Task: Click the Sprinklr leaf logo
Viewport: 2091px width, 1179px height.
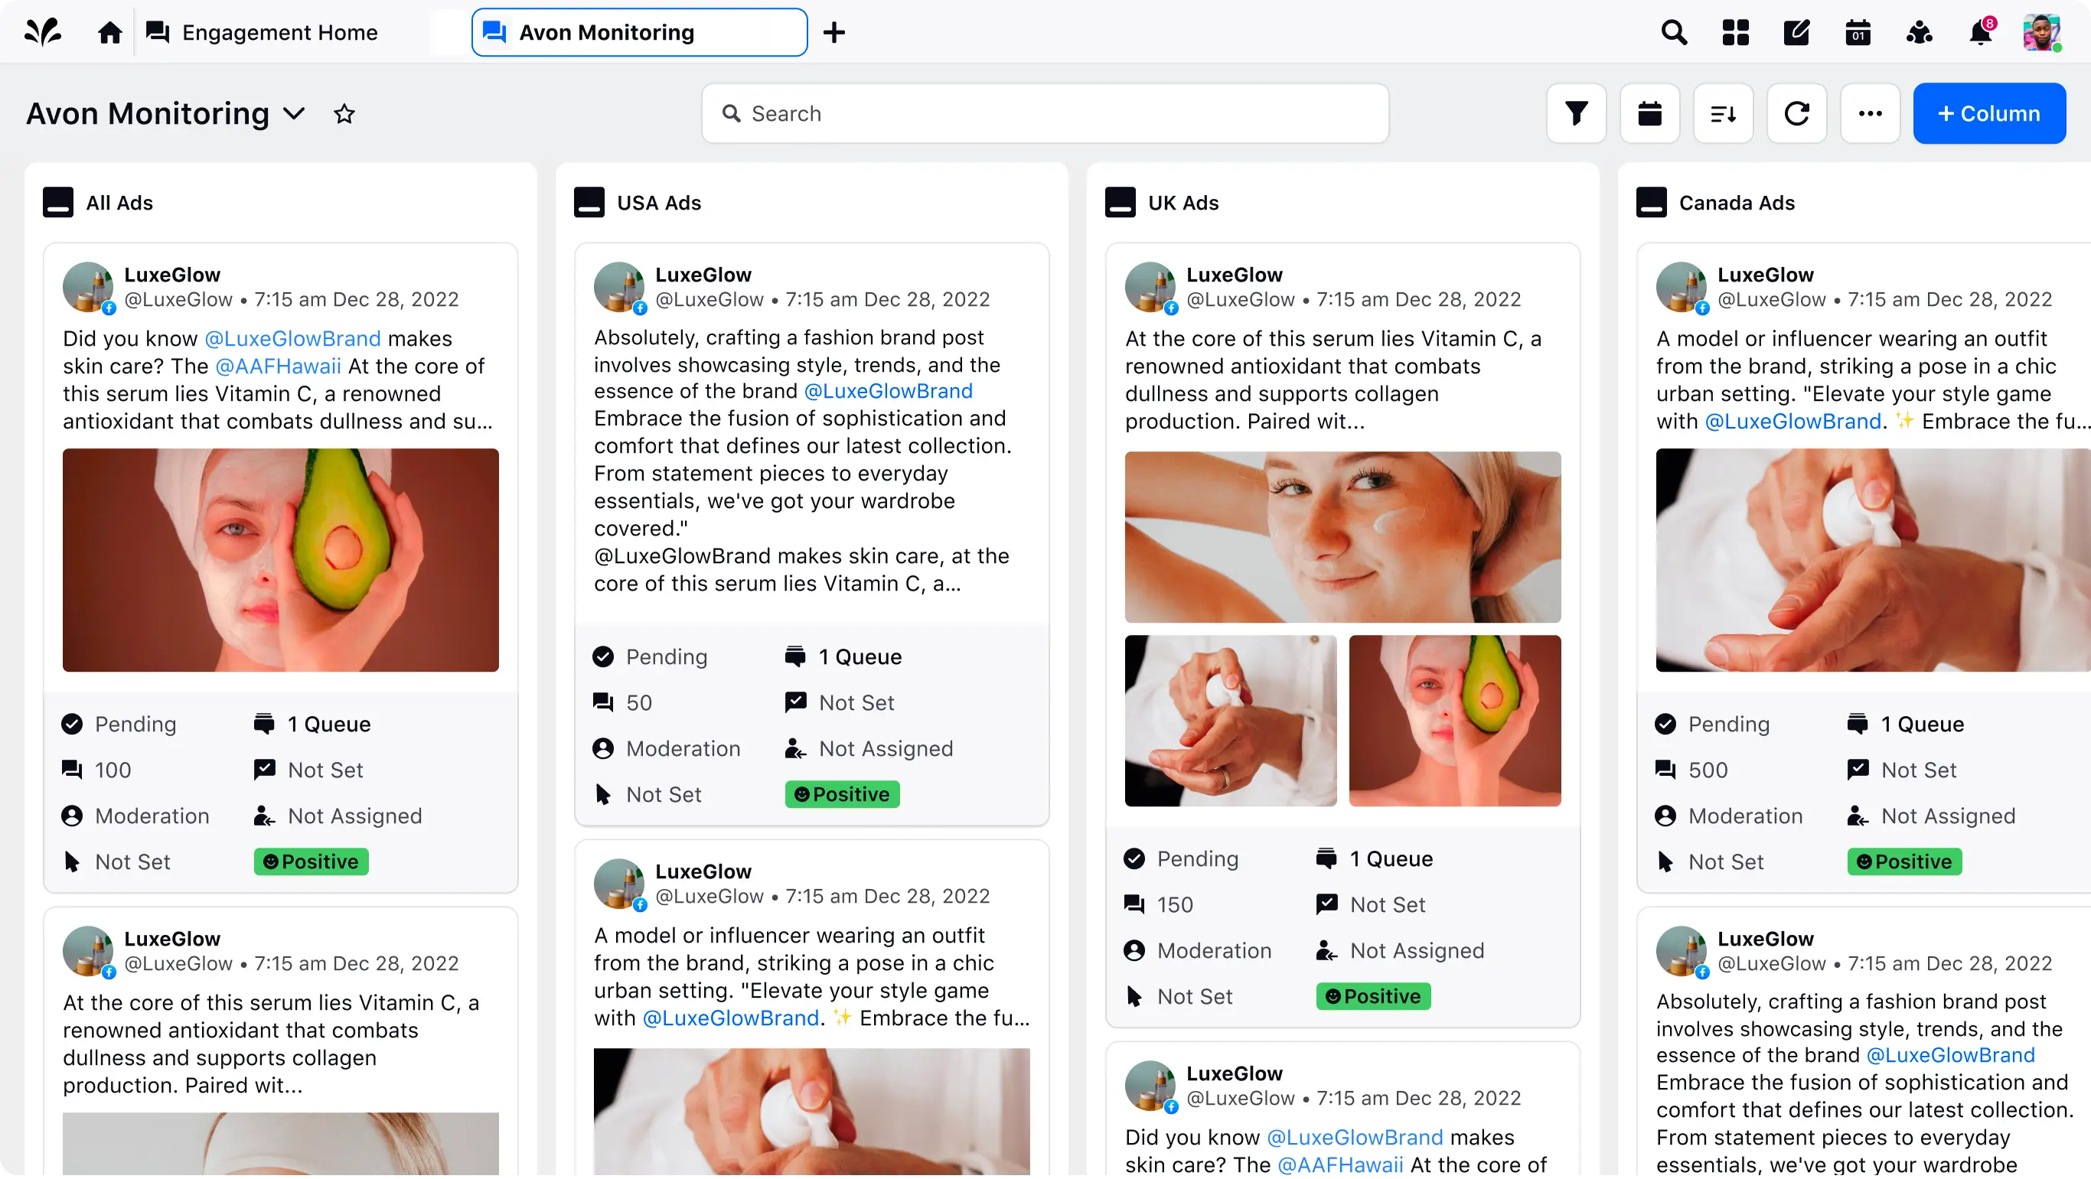Action: (x=42, y=32)
